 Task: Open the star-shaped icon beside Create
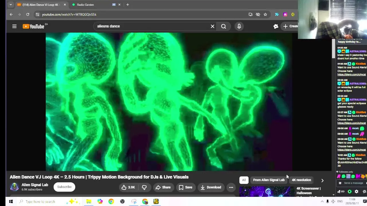(x=276, y=26)
